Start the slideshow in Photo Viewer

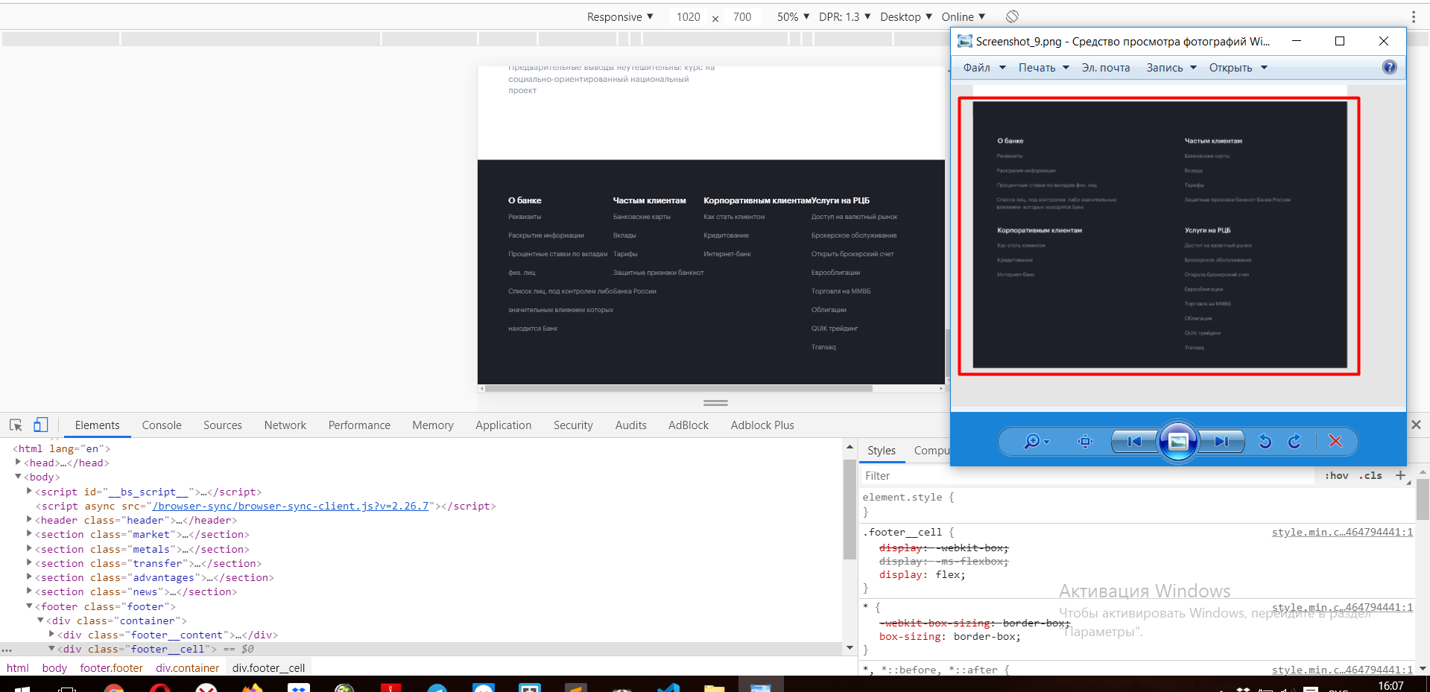point(1178,442)
